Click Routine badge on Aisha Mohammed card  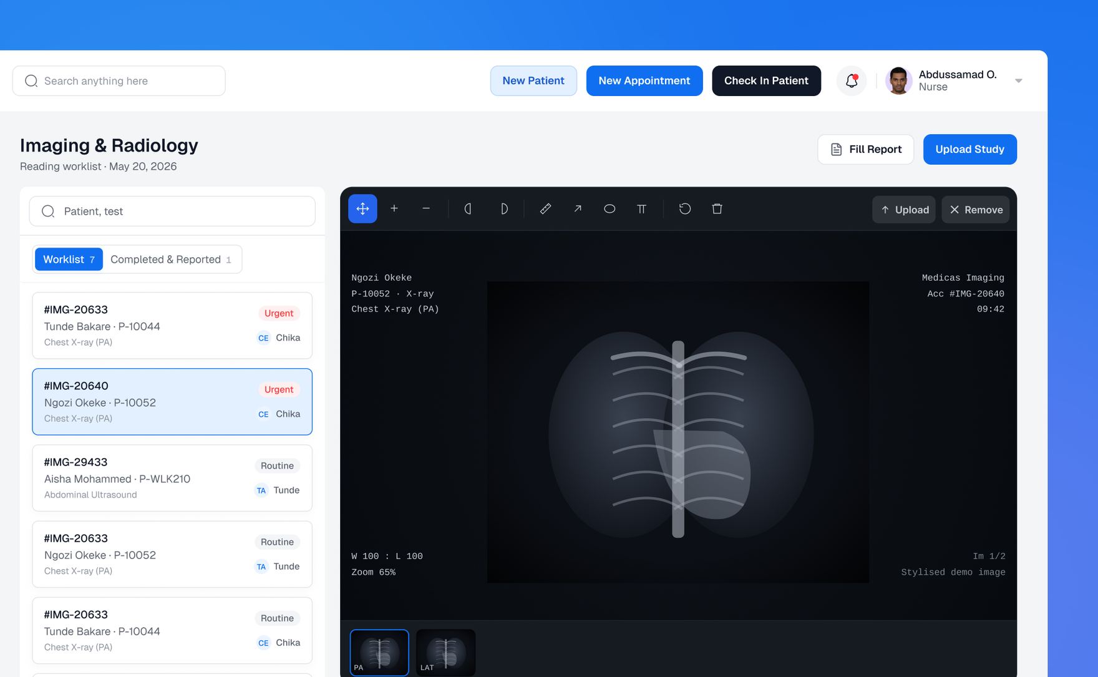tap(277, 465)
